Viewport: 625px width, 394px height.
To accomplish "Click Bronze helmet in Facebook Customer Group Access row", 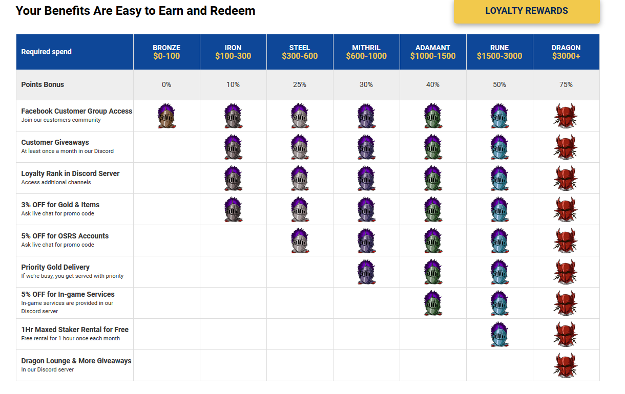I will click(166, 116).
